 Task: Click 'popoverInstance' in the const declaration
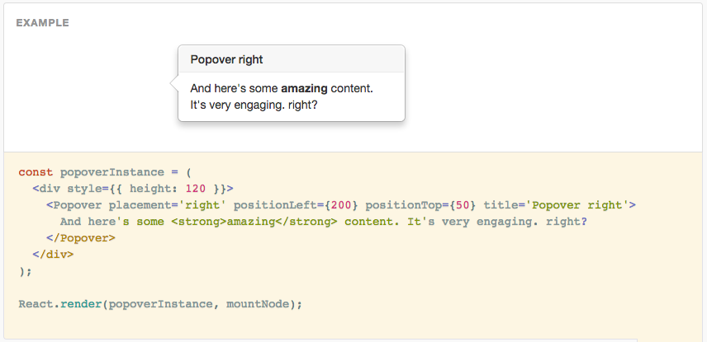click(x=112, y=172)
